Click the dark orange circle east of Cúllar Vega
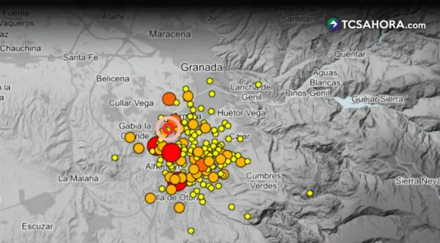Viewport: 440px width, 243px height. point(169,99)
